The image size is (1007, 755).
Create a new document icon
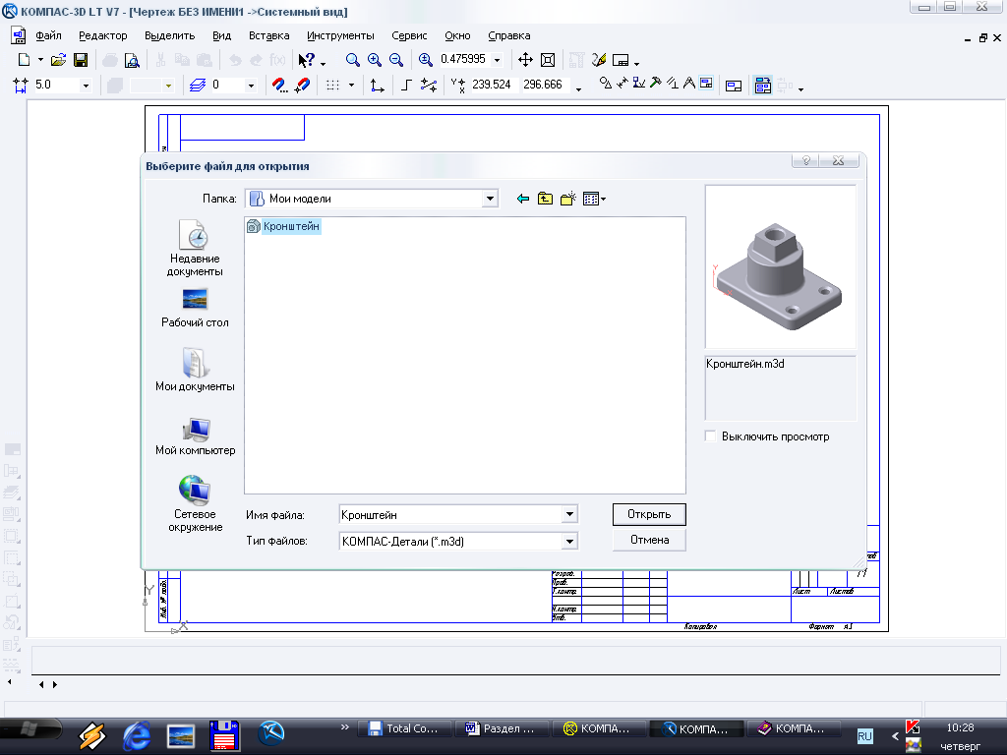tap(25, 60)
